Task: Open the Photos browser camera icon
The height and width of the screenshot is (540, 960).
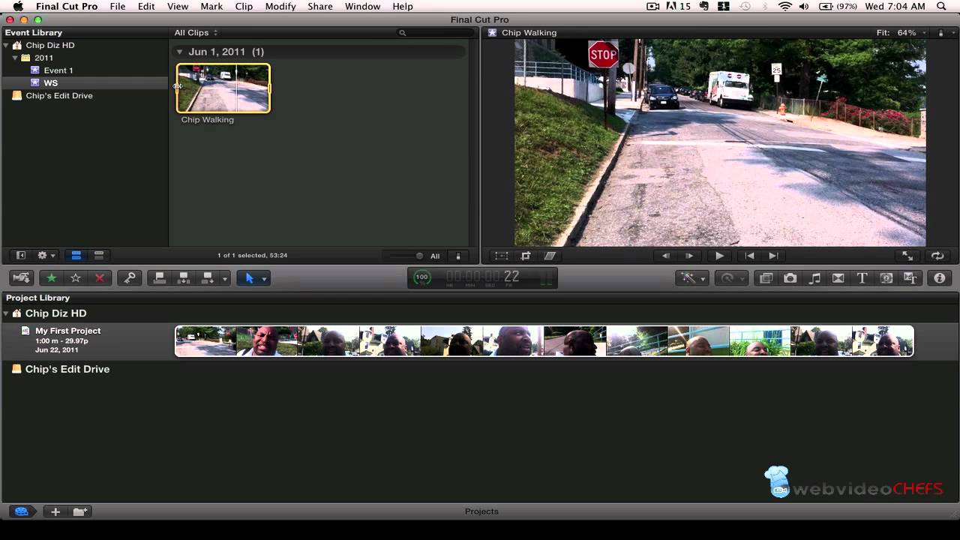Action: click(x=790, y=278)
